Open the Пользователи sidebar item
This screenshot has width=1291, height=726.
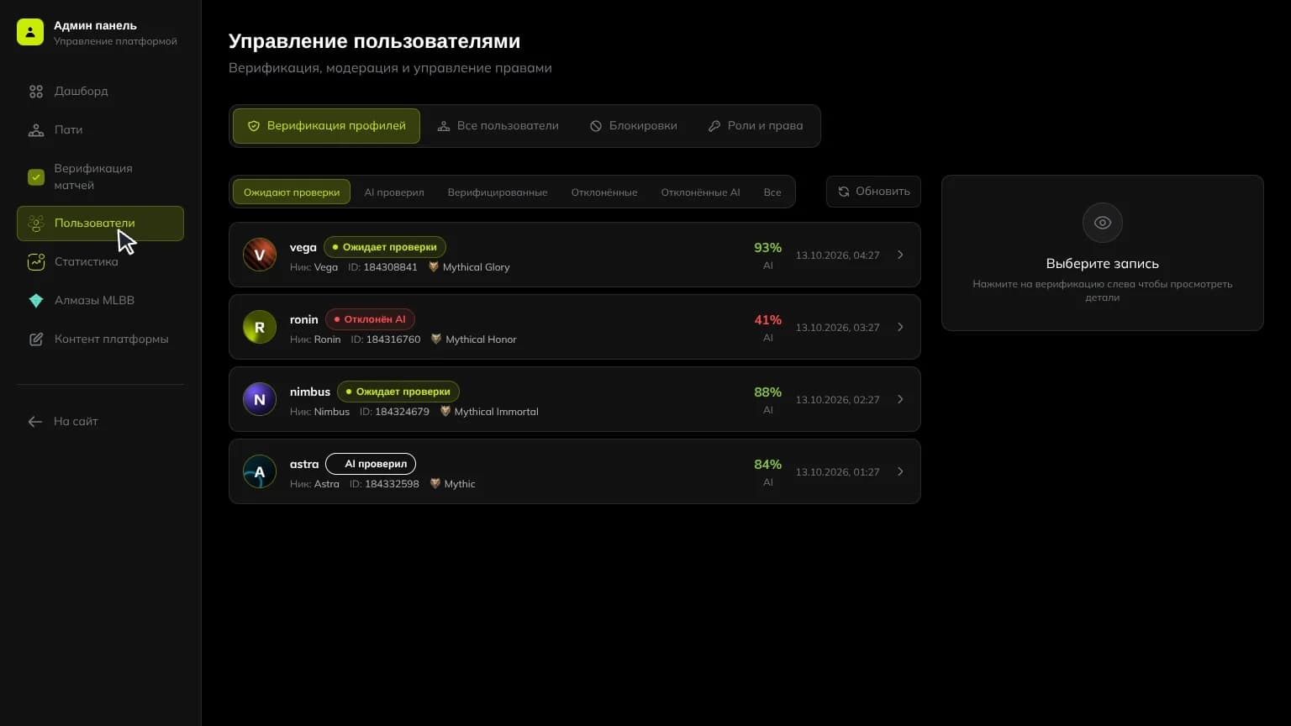point(100,224)
